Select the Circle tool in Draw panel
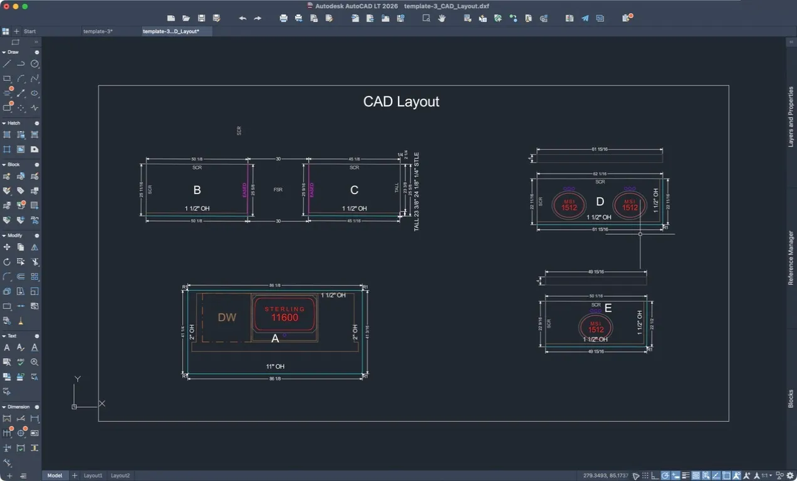The height and width of the screenshot is (481, 797). coord(34,64)
